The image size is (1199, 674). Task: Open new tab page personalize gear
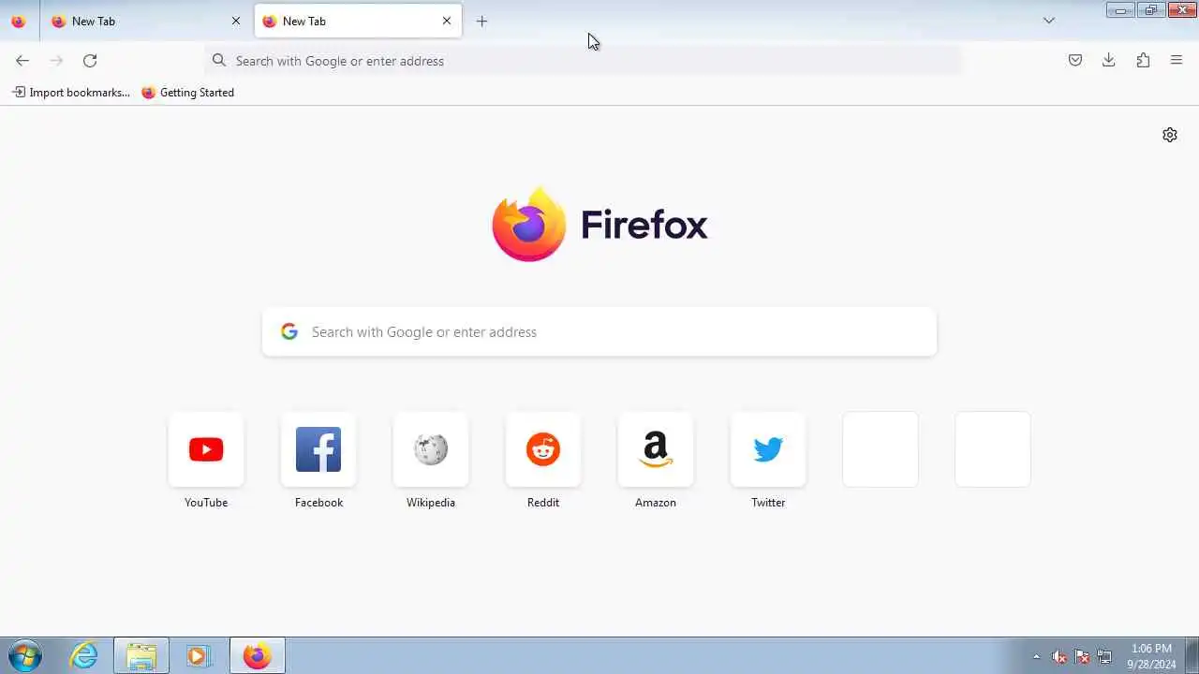click(x=1170, y=135)
